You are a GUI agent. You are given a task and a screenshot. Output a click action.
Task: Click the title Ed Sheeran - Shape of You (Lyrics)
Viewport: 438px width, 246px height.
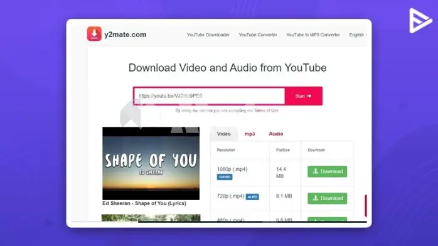coord(144,203)
